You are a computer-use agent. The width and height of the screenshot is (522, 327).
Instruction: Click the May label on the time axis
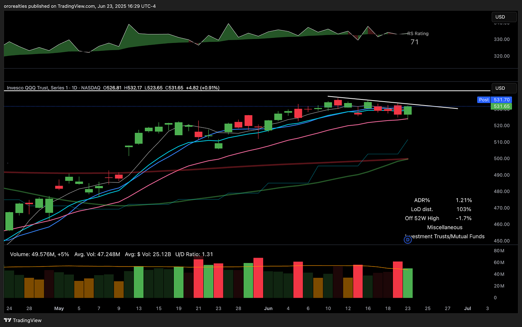[x=59, y=308]
